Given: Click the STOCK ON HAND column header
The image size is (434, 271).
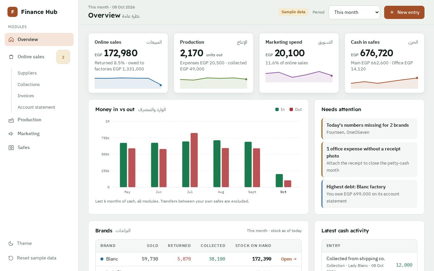Looking at the screenshot, I should coord(253,246).
